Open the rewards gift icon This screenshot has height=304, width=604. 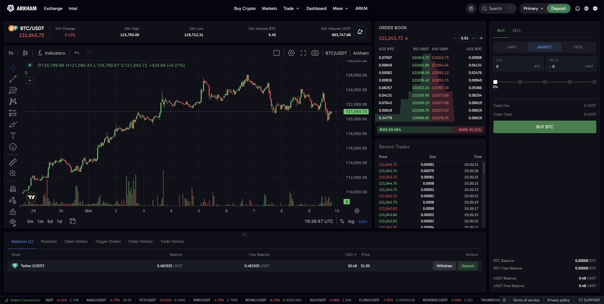click(x=471, y=9)
